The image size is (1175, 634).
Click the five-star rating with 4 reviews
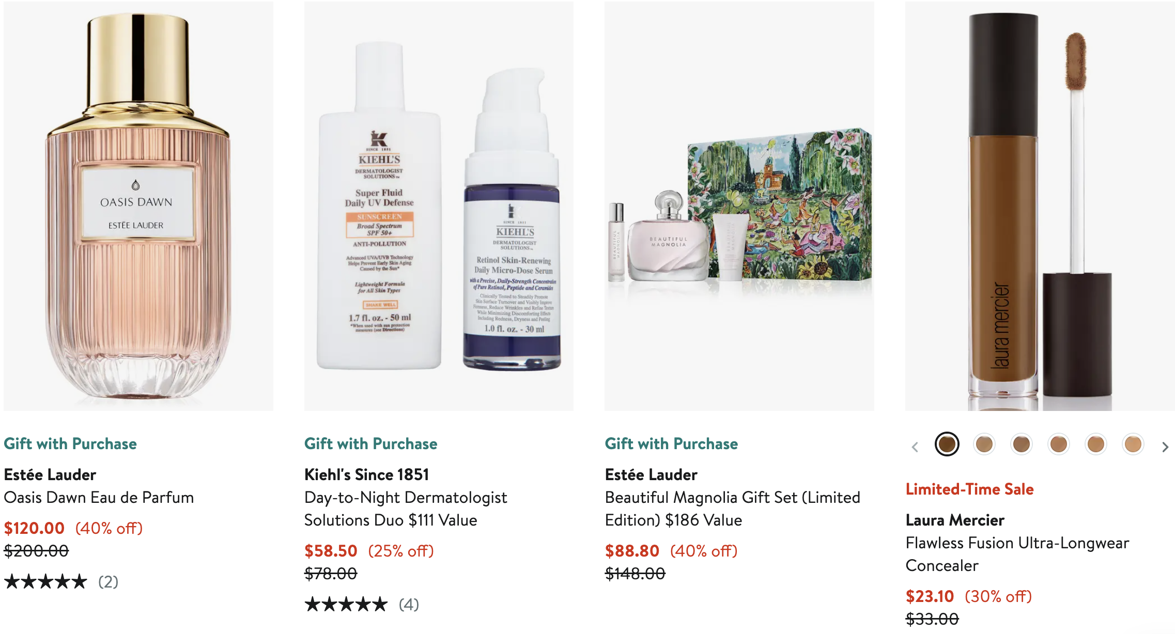pos(362,604)
